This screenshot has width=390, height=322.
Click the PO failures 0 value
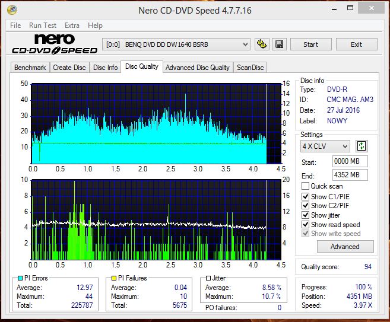coord(280,308)
